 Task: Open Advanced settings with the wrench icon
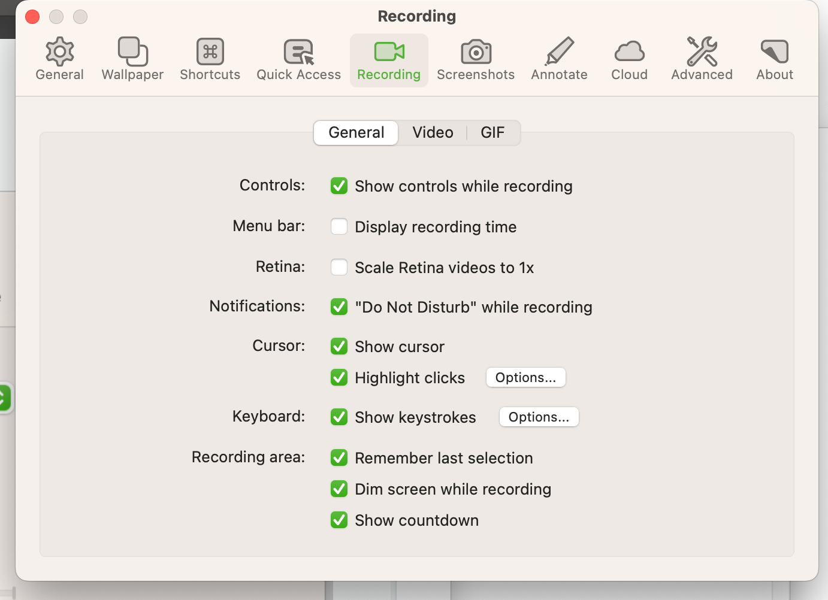tap(701, 58)
